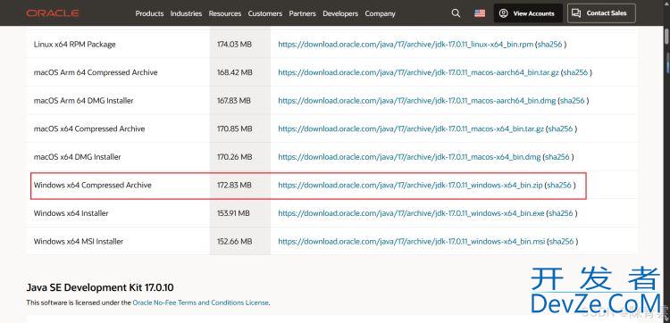Open the Developers menu

340,13
